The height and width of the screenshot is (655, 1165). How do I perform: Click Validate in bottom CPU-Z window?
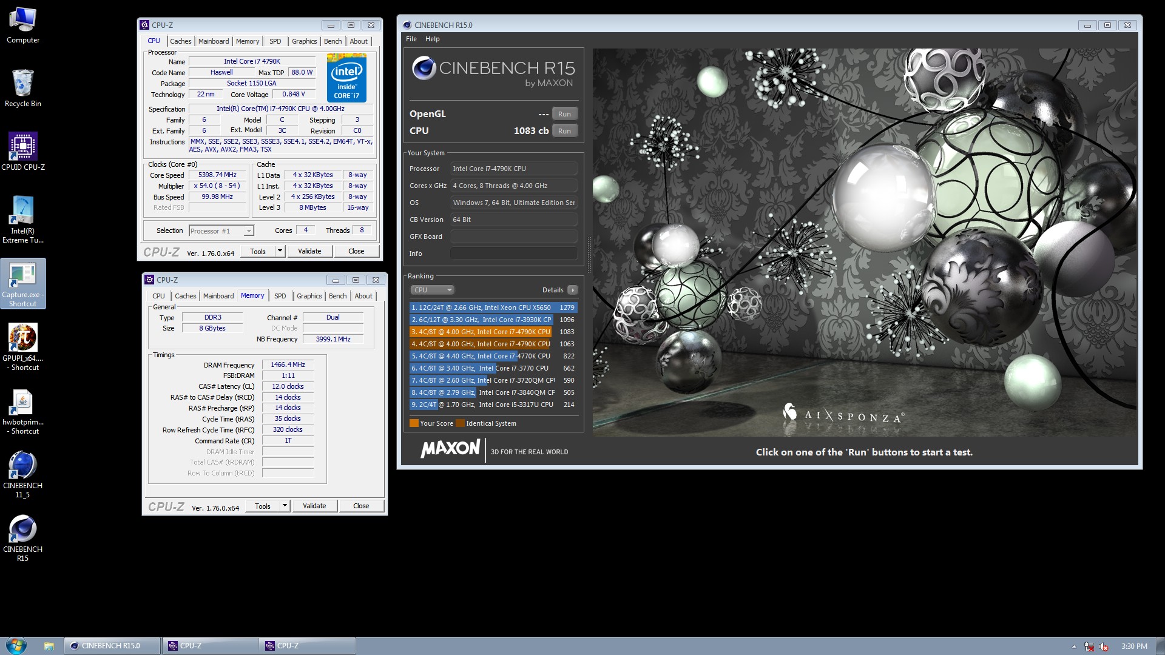click(x=314, y=506)
